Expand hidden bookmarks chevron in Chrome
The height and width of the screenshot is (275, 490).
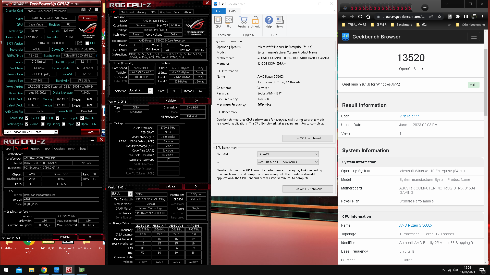449,25
